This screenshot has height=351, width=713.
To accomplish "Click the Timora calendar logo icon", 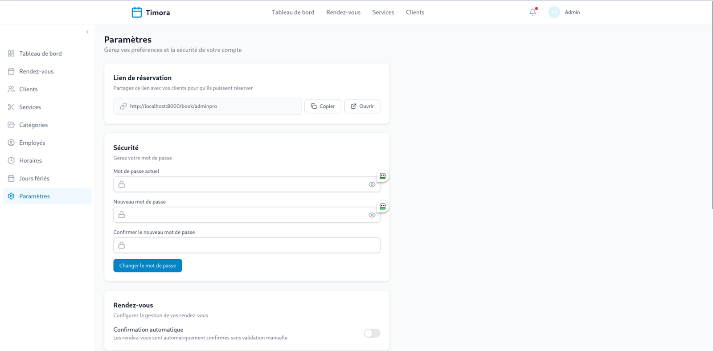I will coord(137,12).
